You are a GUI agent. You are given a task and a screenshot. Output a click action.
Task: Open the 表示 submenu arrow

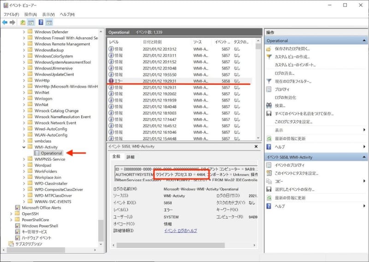point(364,130)
